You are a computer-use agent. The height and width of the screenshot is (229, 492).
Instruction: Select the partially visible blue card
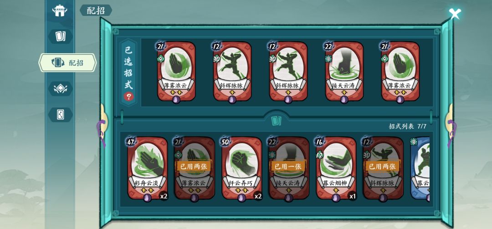point(420,168)
